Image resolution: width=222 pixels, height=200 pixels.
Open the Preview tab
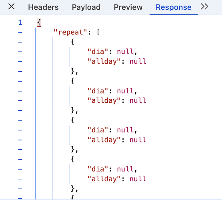[128, 7]
